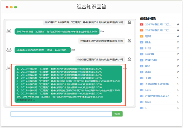
Task: Open hot question 许家力你都不认识
Action: 157,96
